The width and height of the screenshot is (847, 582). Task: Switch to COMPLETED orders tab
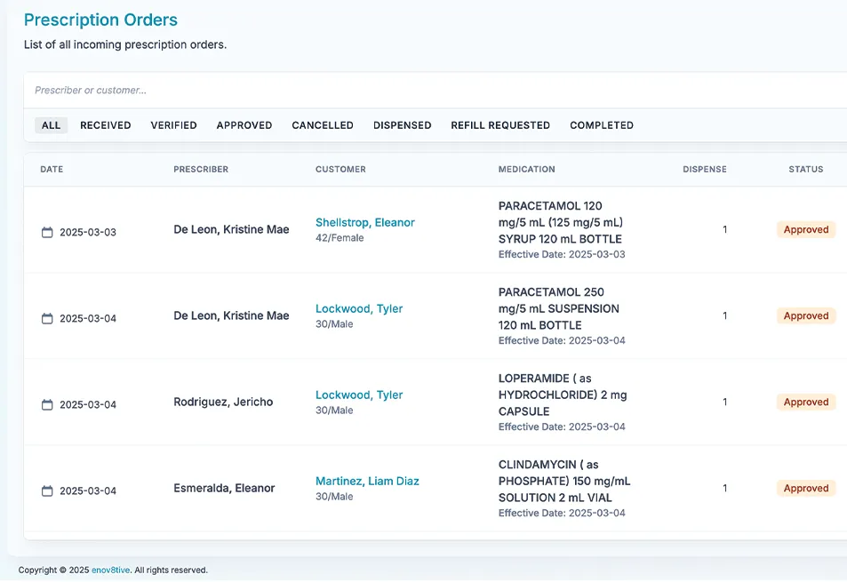tap(601, 125)
